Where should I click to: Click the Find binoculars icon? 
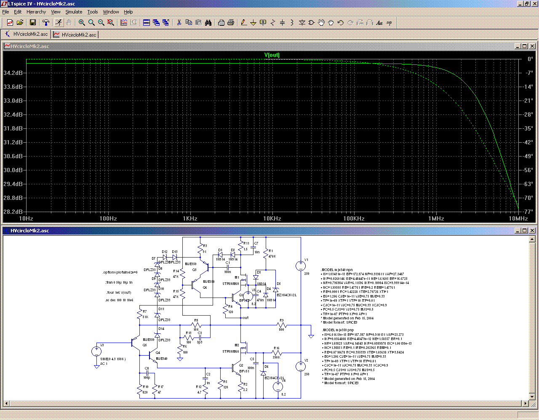pyautogui.click(x=208, y=23)
